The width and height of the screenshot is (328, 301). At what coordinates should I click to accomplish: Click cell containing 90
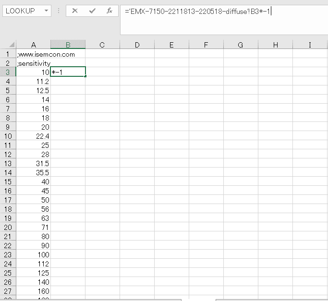pos(33,246)
